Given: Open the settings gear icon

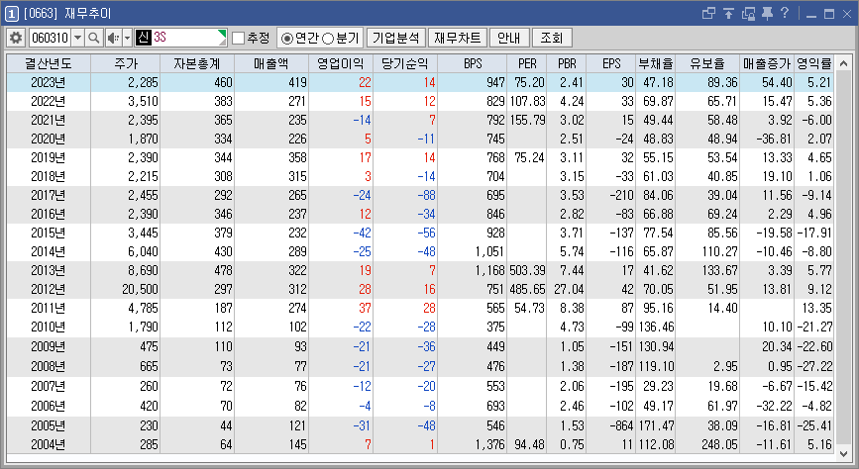Looking at the screenshot, I should 16,38.
